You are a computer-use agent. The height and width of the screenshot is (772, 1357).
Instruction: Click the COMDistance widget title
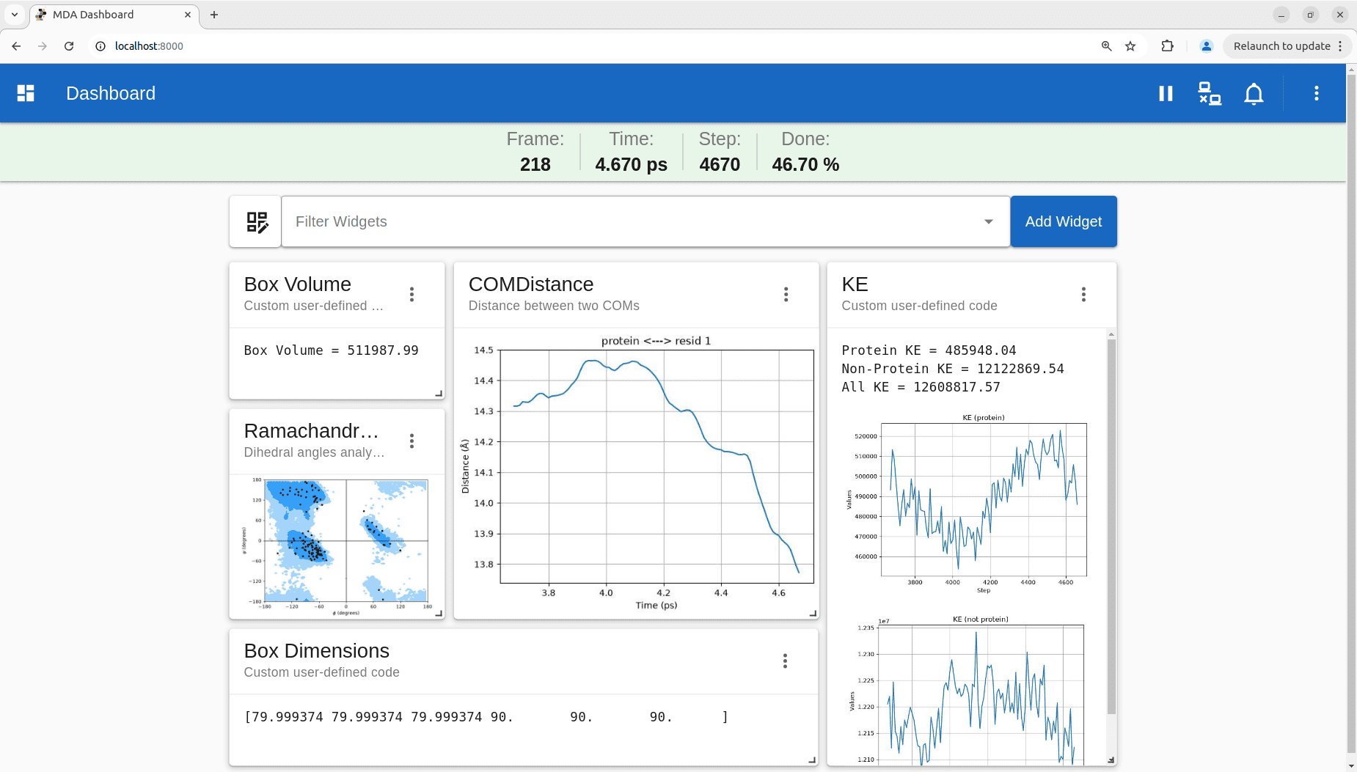(531, 284)
